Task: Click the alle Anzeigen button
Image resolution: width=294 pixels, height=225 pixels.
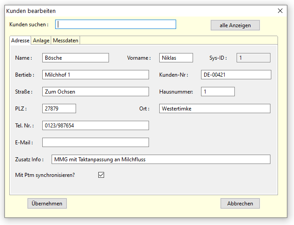Action: click(x=235, y=25)
